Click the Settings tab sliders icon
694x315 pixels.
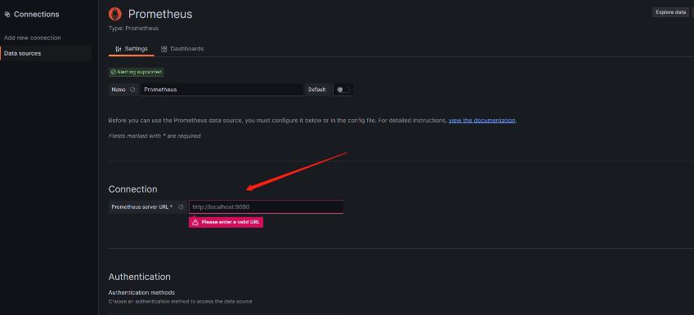click(x=119, y=49)
